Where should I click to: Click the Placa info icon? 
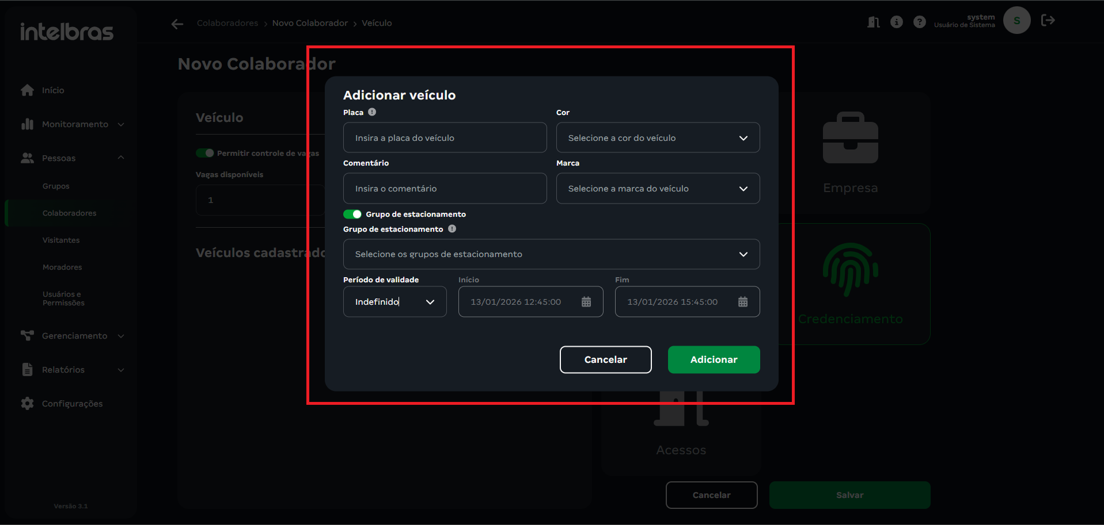click(x=372, y=112)
